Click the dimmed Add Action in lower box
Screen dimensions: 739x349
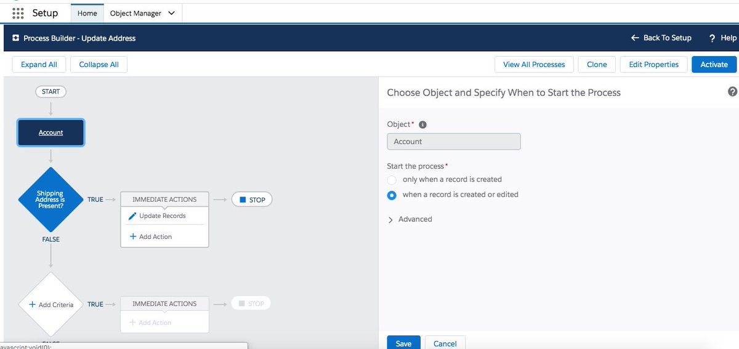click(x=151, y=323)
